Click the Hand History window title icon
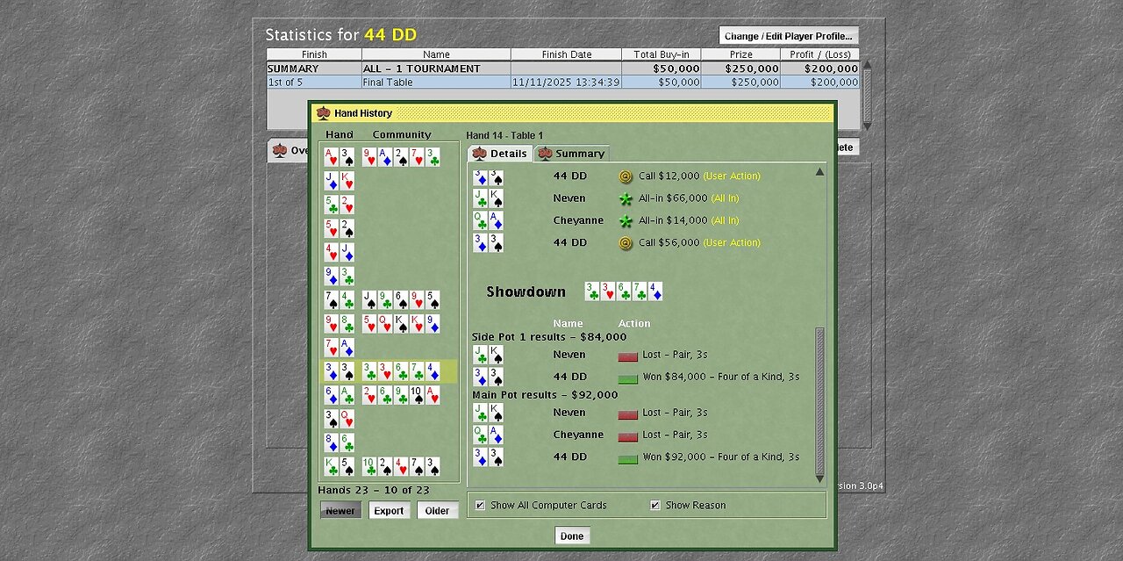The image size is (1123, 561). 323,113
